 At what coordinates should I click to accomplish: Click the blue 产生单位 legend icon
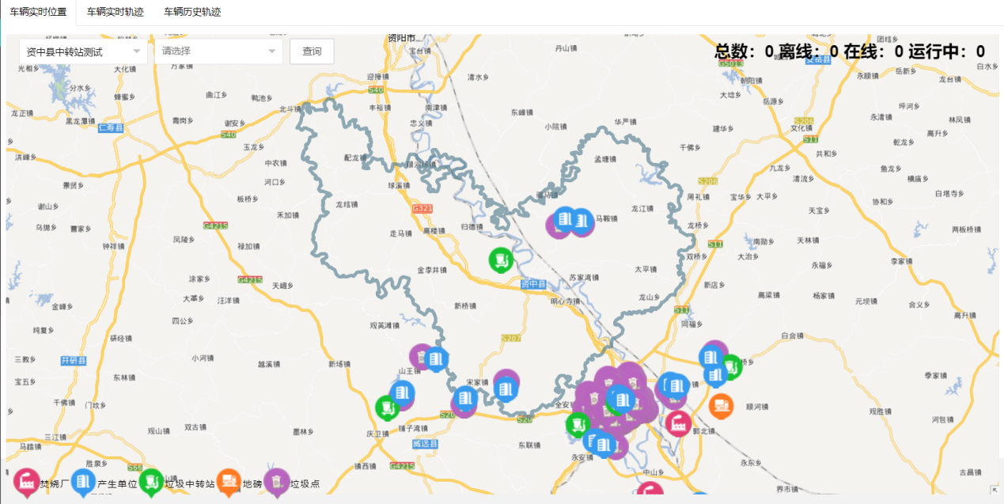tap(83, 482)
